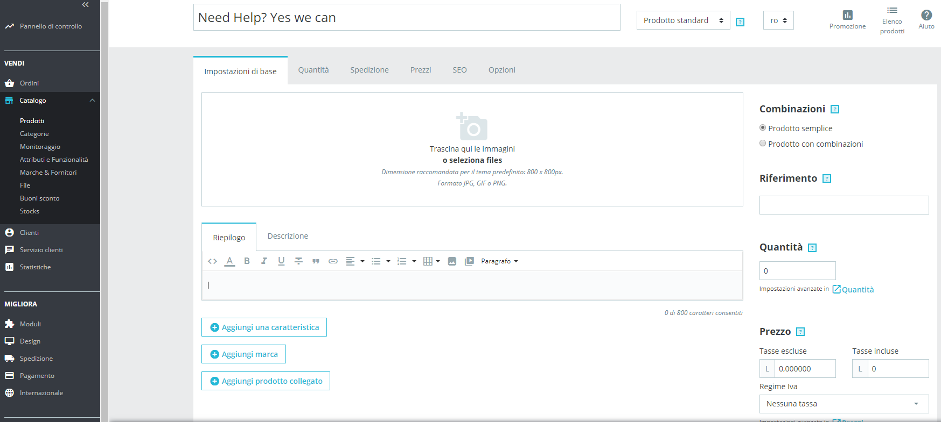Screen dimensions: 941x422
Task: Open Categorie in Catalogo submenu
Action: coord(34,134)
